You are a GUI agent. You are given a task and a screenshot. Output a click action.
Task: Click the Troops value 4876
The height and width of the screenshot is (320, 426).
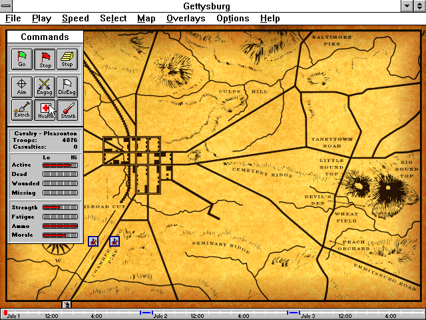(x=70, y=140)
